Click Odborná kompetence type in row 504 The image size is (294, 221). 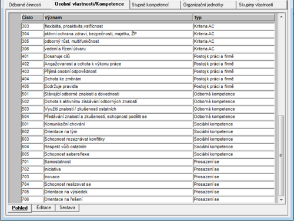234,117
